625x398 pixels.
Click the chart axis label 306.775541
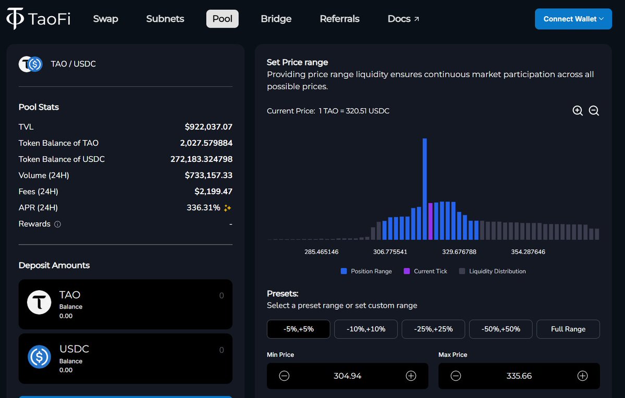click(x=390, y=252)
